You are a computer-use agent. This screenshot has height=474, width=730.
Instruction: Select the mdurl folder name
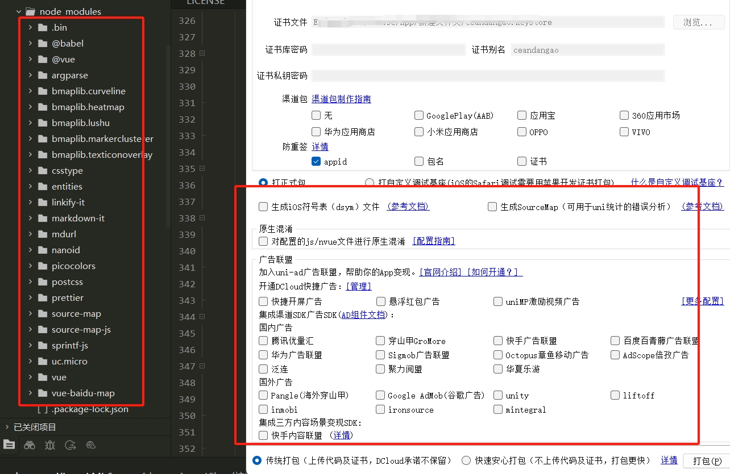pyautogui.click(x=64, y=234)
